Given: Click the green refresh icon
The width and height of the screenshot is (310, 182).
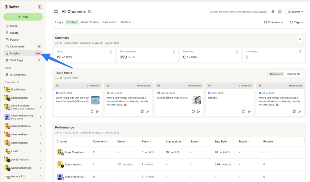Looking at the screenshot, I should click(x=280, y=12).
